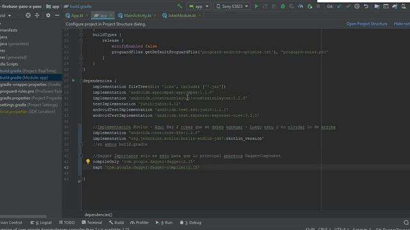Image resolution: width=410 pixels, height=230 pixels.
Task: Click the Apply Changes and Restart icon
Action: coord(265,6)
